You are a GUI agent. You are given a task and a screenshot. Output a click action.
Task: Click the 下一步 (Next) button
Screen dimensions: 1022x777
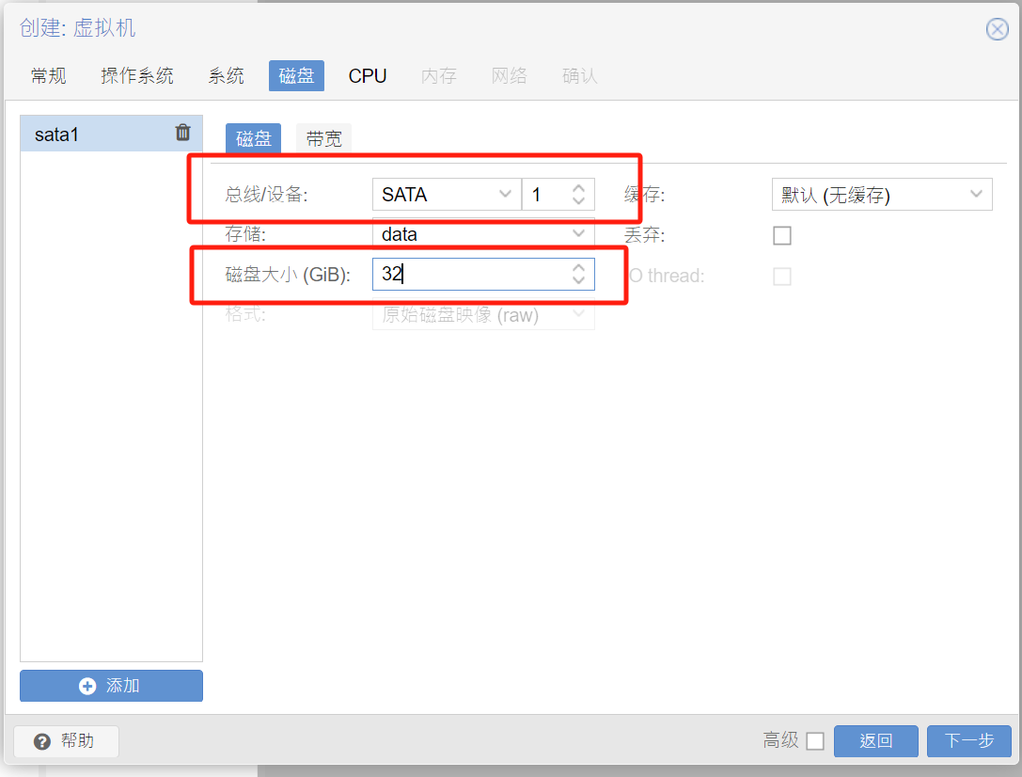tap(968, 741)
